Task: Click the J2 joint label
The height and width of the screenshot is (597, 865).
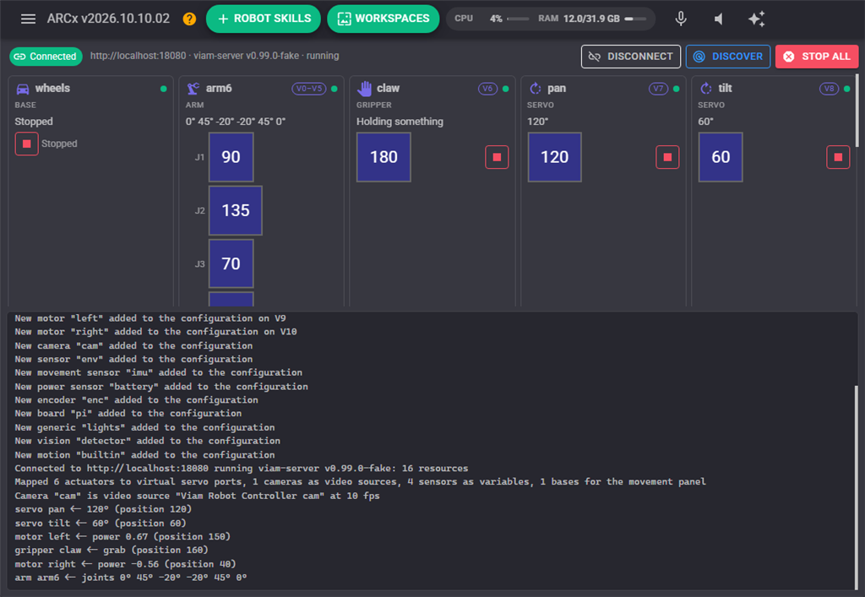Action: coord(199,210)
